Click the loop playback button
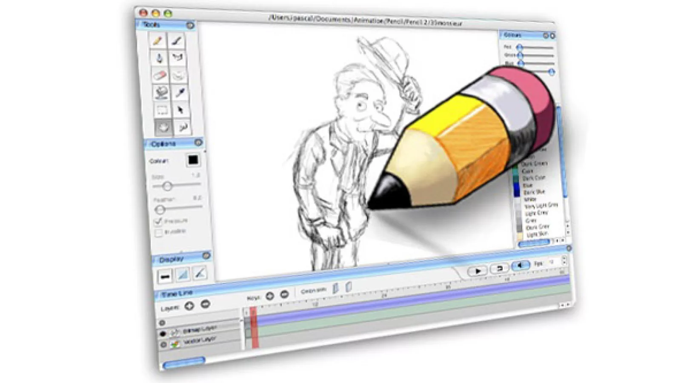Viewport: 681px width, 383px height. click(500, 269)
